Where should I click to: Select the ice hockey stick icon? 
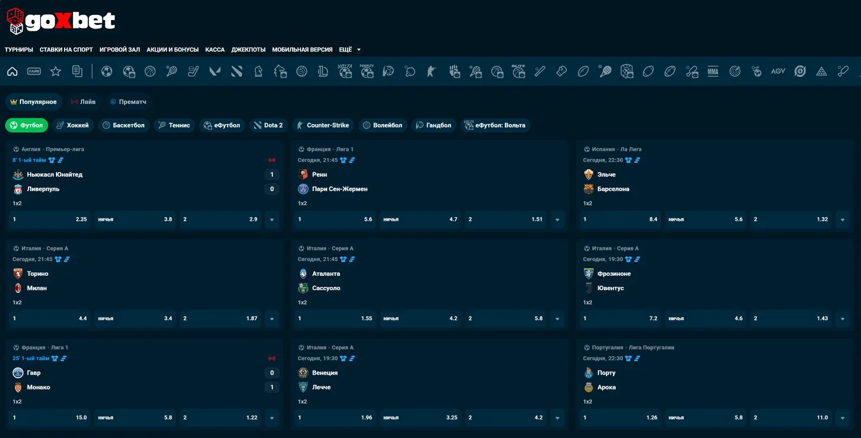tap(193, 71)
